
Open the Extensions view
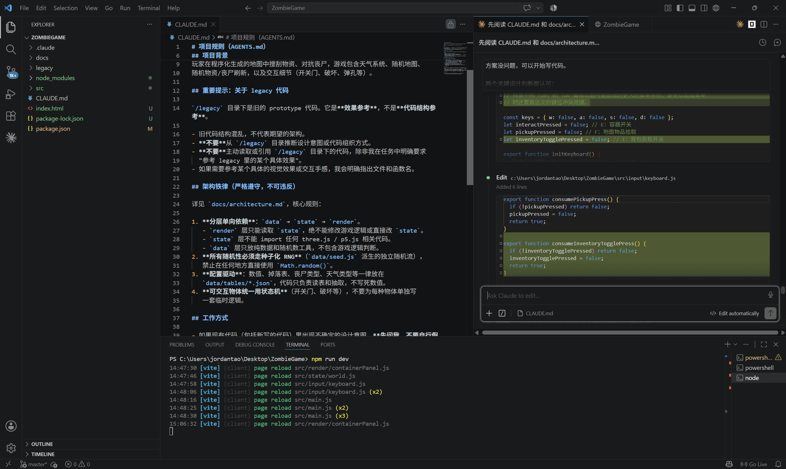coord(11,116)
